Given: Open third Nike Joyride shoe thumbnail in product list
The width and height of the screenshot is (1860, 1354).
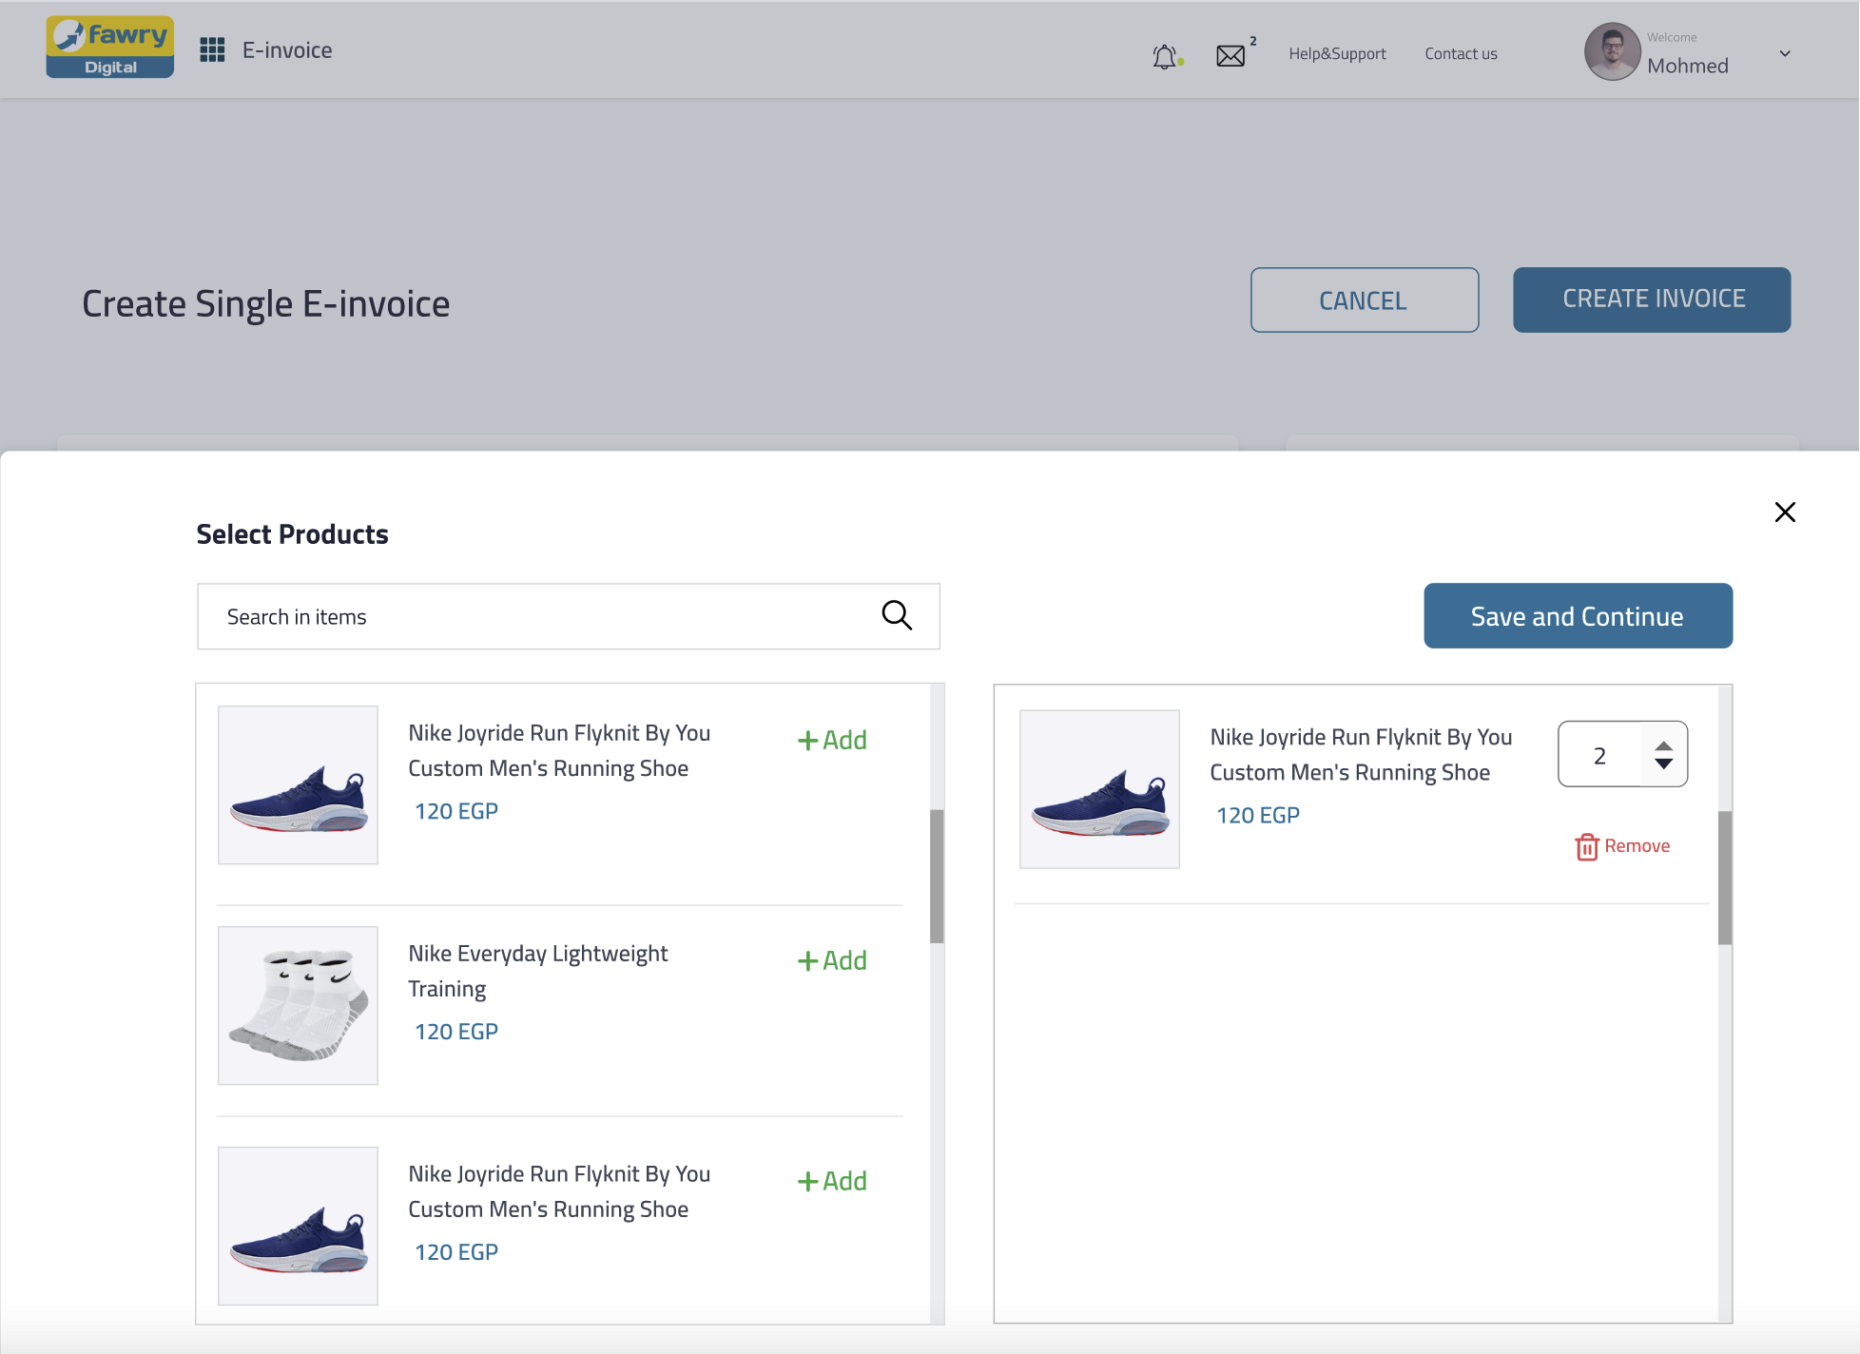Looking at the screenshot, I should coord(298,1226).
